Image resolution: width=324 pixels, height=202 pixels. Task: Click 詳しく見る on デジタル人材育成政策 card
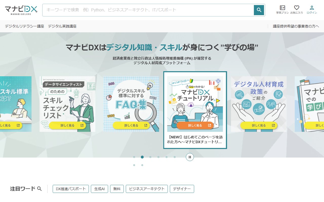click(259, 125)
